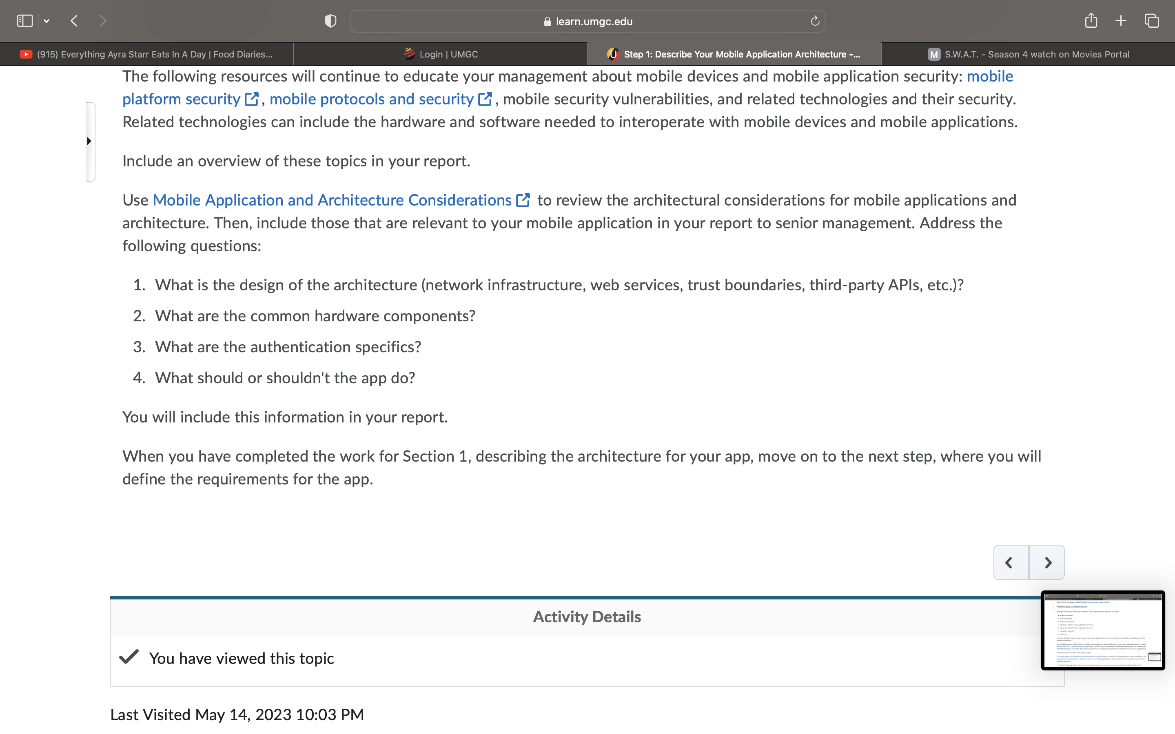Open the Share icon in the toolbar
This screenshot has height=734, width=1175.
[1091, 20]
